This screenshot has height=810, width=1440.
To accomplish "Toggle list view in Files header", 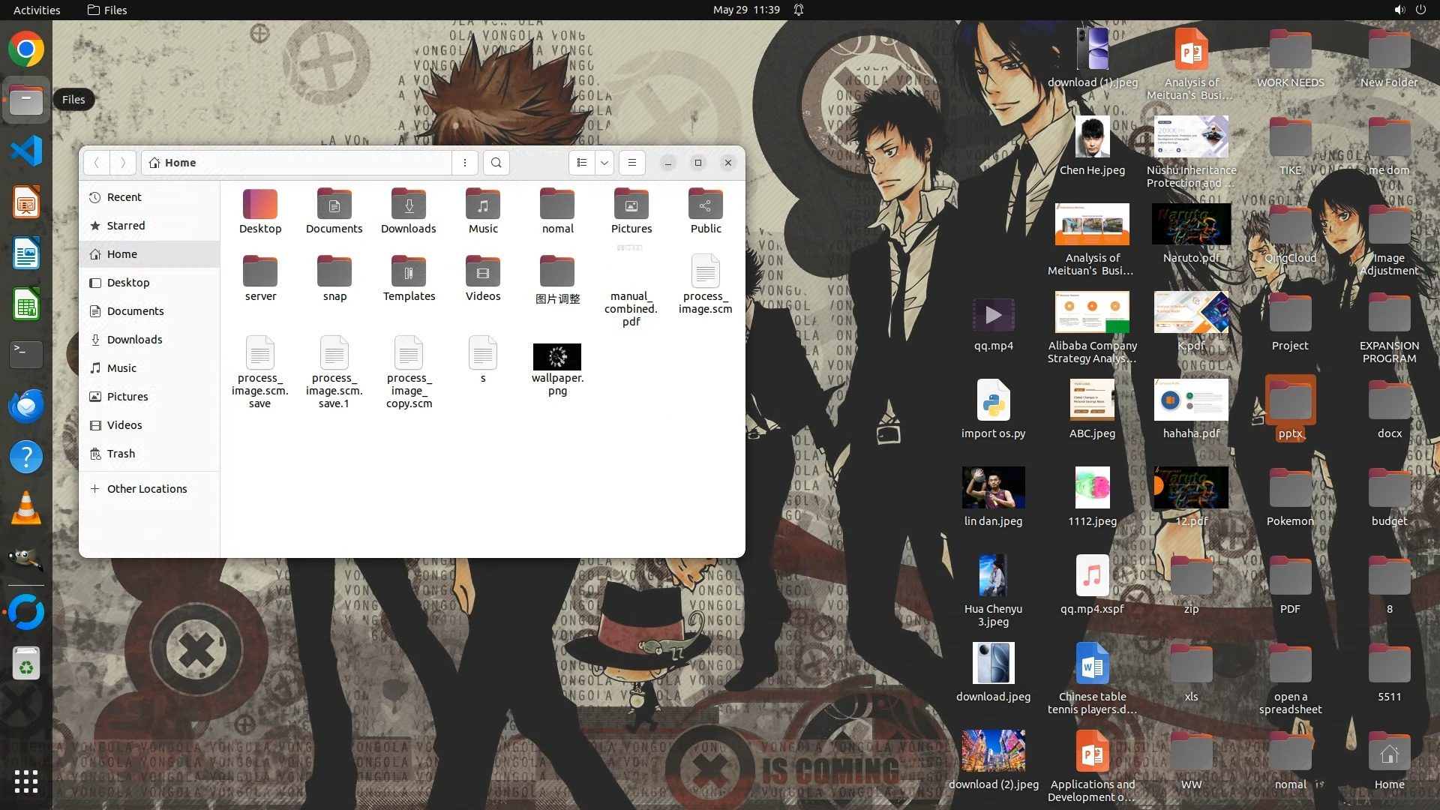I will click(582, 163).
